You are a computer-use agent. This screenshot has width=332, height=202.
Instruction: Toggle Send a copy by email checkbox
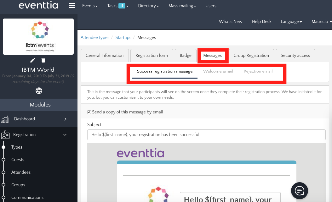coord(89,112)
